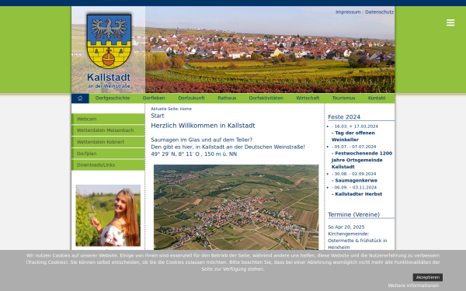Select Wetterdaten Meisenbach in the sidebar
Viewport: 466px width, 291px height.
click(108, 130)
